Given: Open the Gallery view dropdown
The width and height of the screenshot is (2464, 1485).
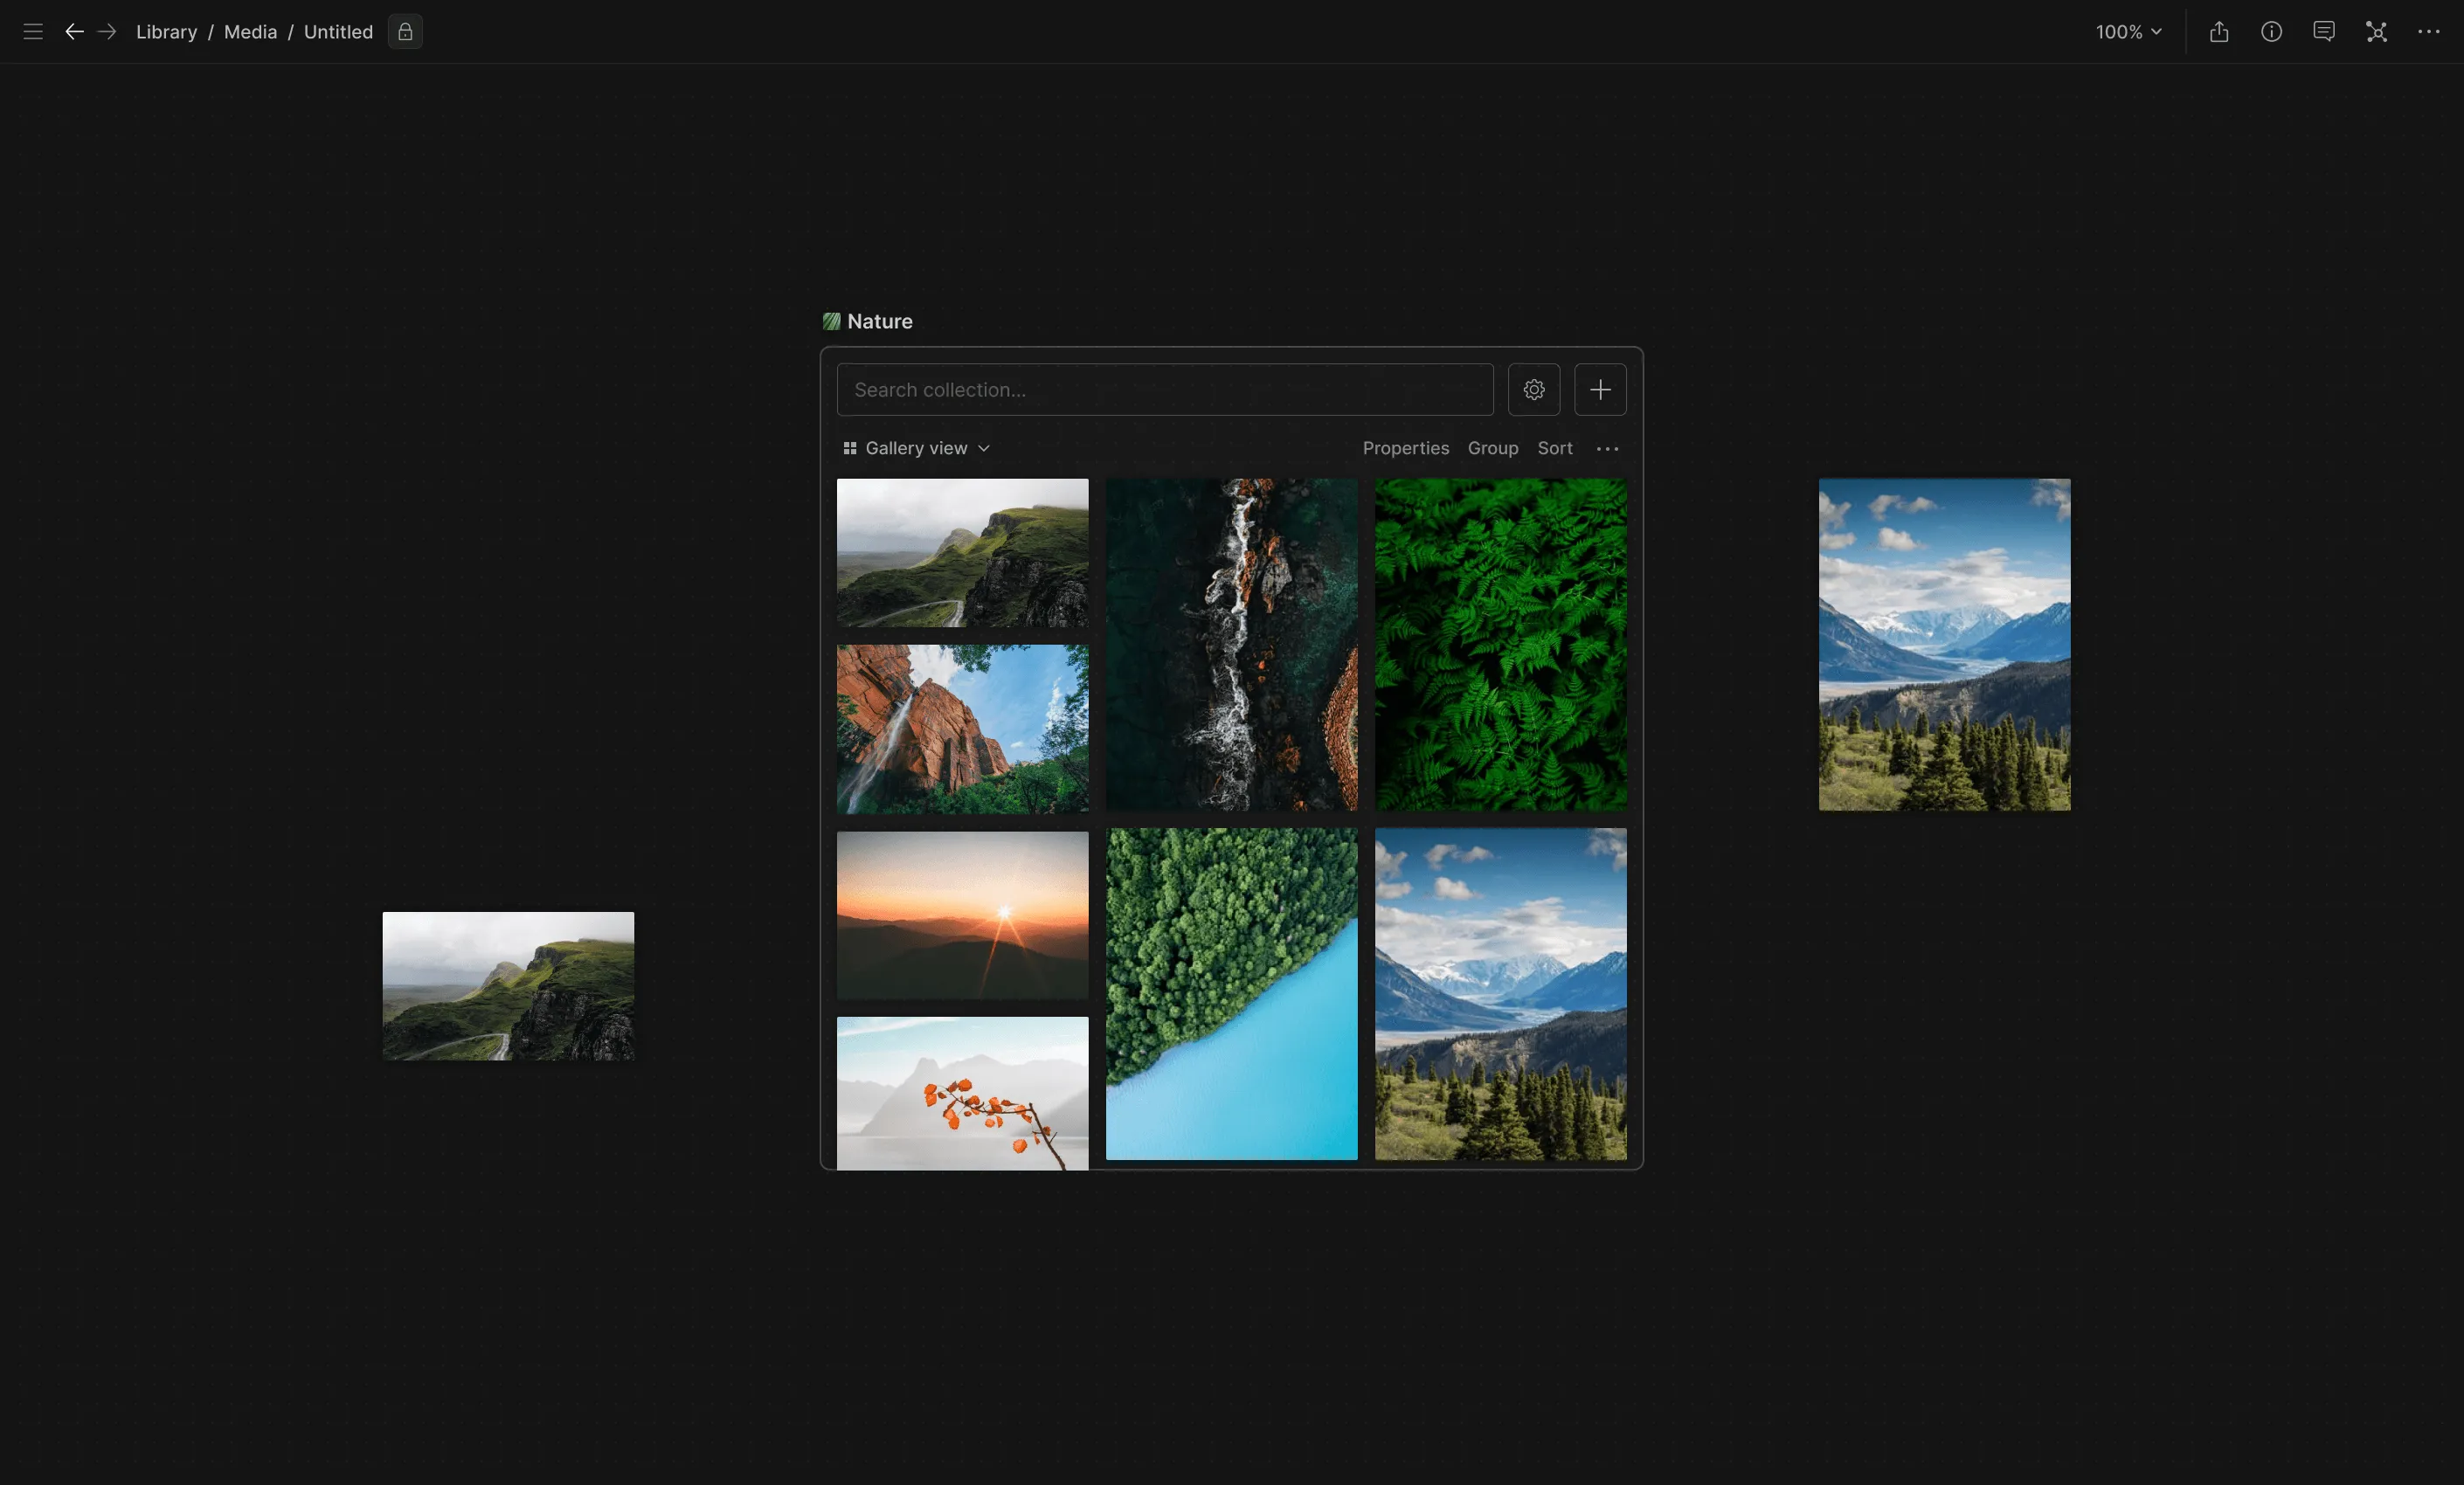Looking at the screenshot, I should [916, 448].
